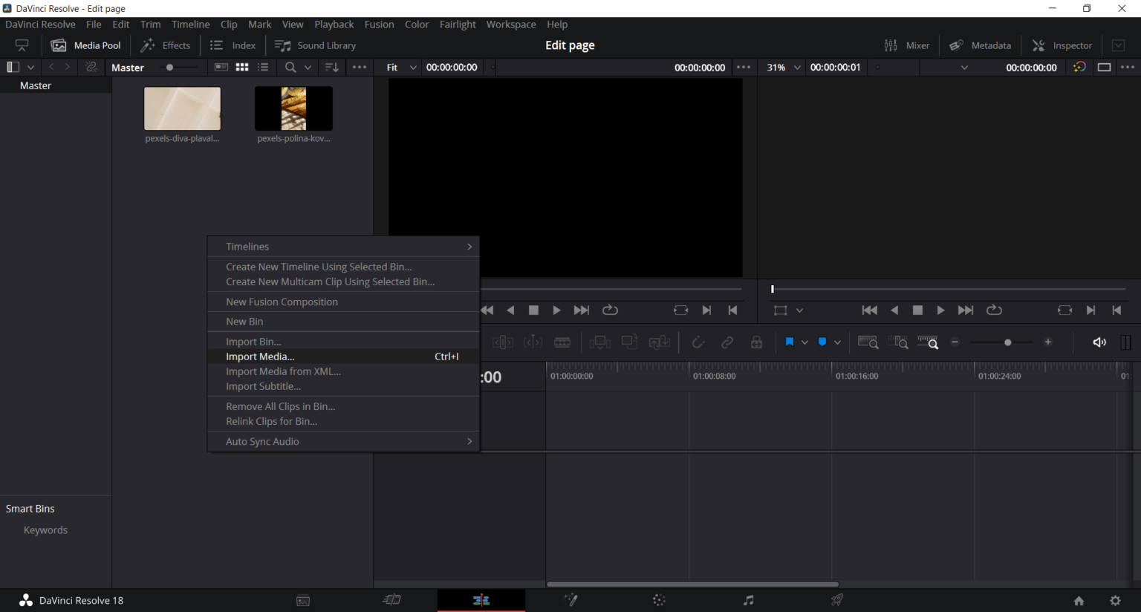Switch Media Pool to metadata view

tap(221, 67)
